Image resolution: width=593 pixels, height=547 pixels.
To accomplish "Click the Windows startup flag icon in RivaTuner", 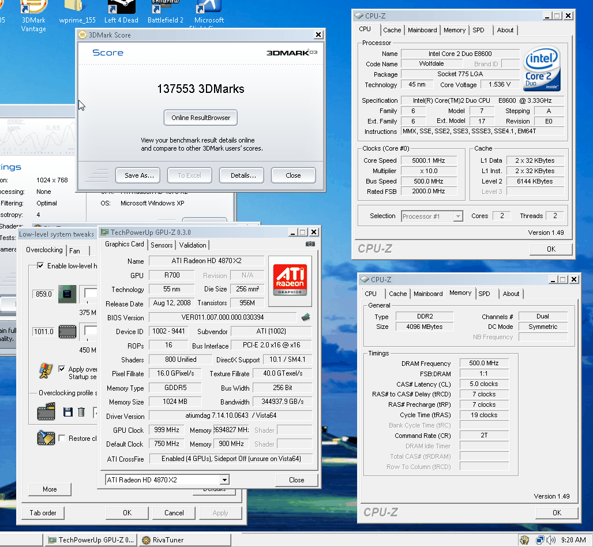I will [x=46, y=371].
